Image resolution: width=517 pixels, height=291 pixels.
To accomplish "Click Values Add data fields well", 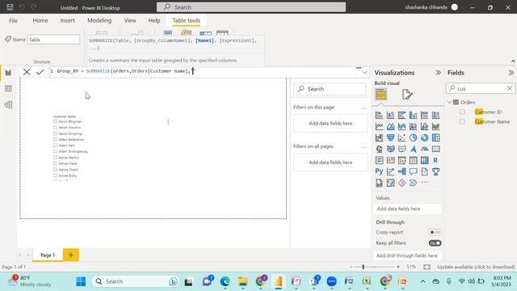I will pos(407,209).
